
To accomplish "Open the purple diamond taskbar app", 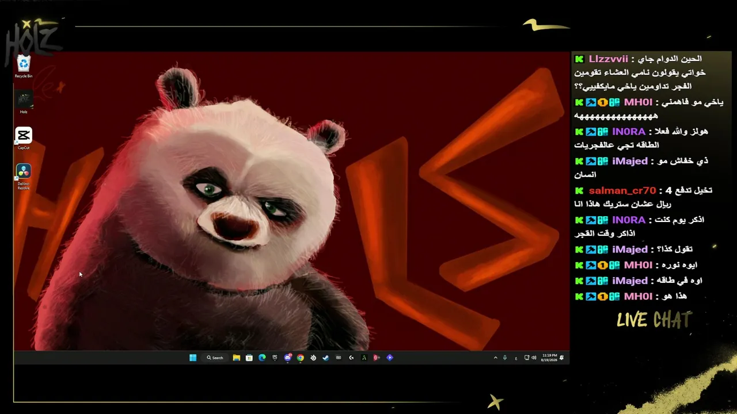I will coord(390,358).
